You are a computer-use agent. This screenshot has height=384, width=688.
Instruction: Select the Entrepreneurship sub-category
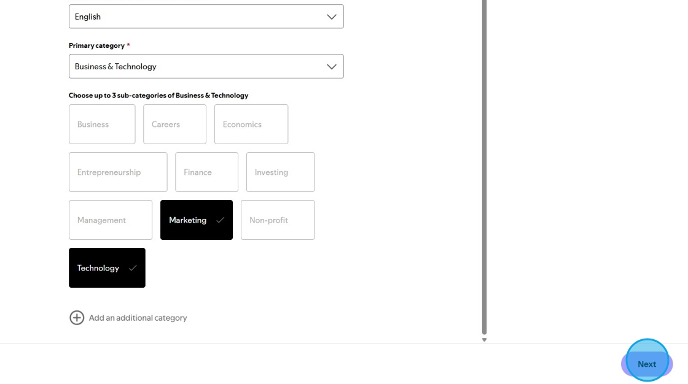(118, 172)
